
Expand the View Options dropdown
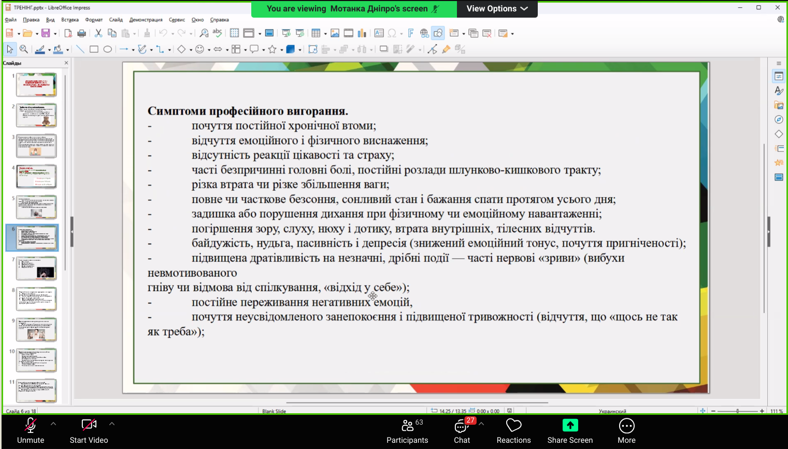(497, 9)
